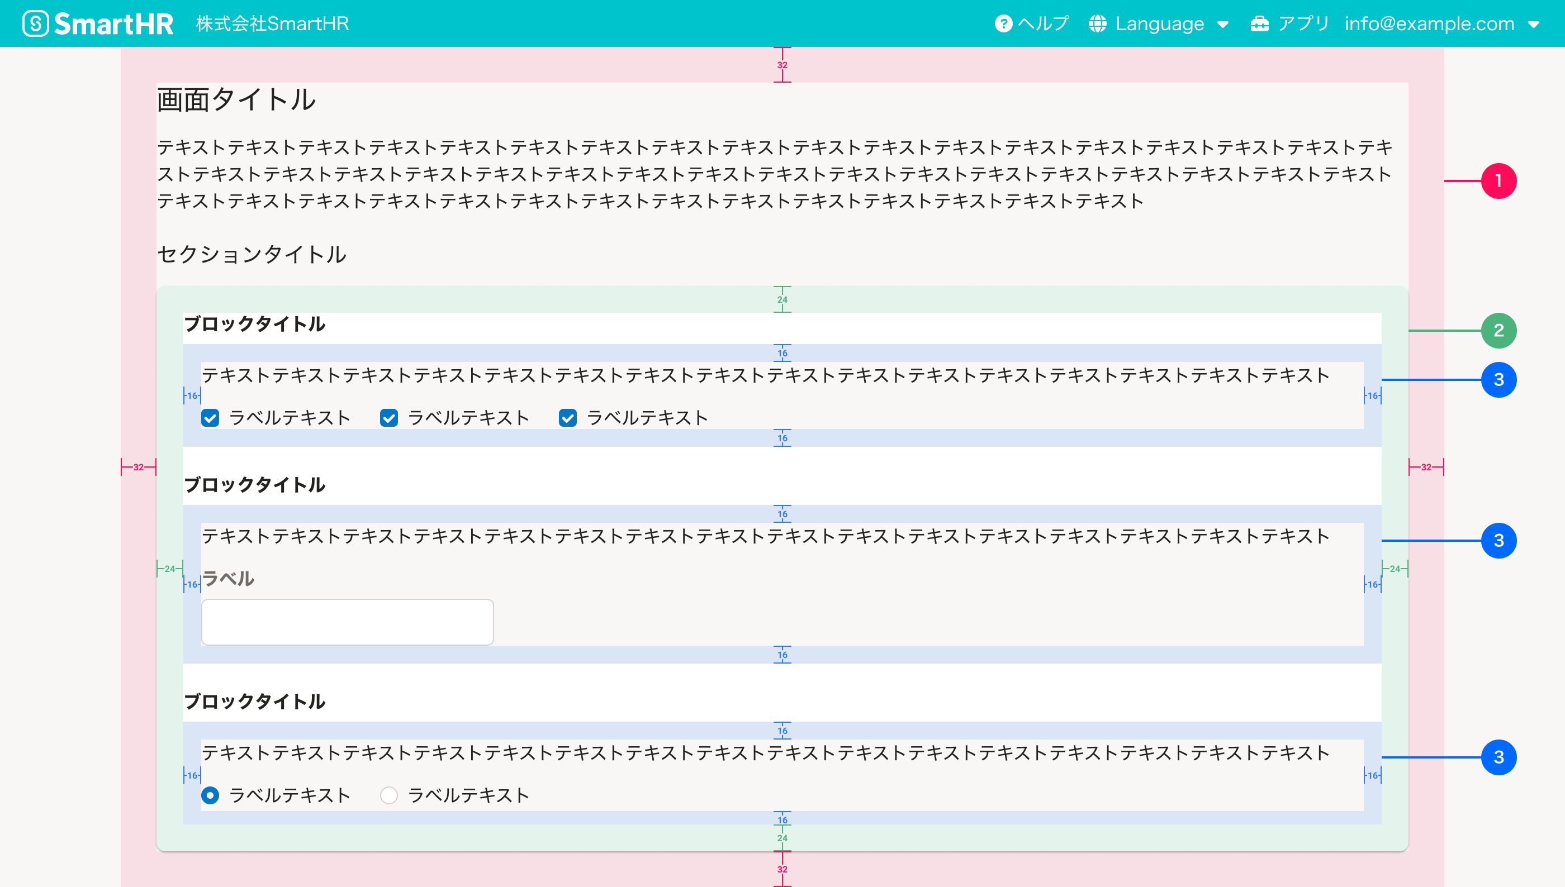
Task: Toggle the second ラベルテキスト checkbox
Action: coord(389,418)
